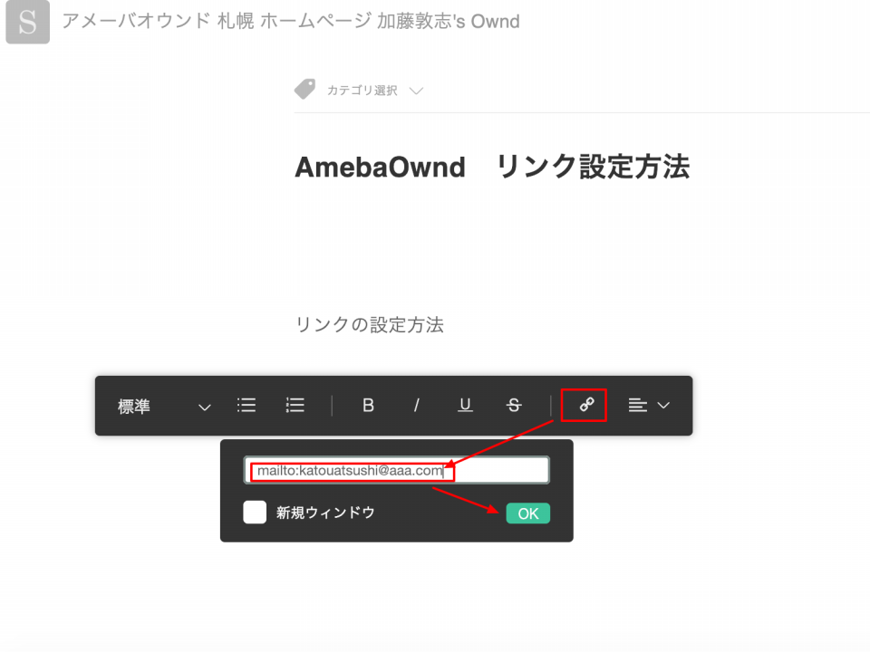Viewport: 870px width, 652px height.
Task: Click the green OK button
Action: (x=527, y=513)
